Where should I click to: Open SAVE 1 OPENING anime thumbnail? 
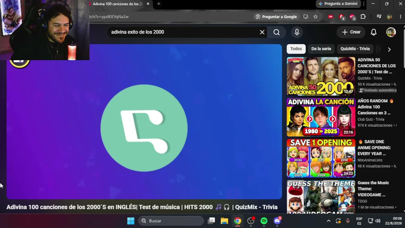pyautogui.click(x=321, y=158)
